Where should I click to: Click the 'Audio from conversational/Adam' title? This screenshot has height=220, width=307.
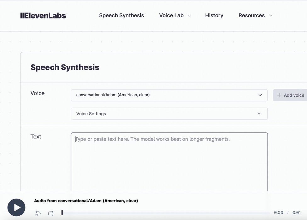click(x=86, y=201)
